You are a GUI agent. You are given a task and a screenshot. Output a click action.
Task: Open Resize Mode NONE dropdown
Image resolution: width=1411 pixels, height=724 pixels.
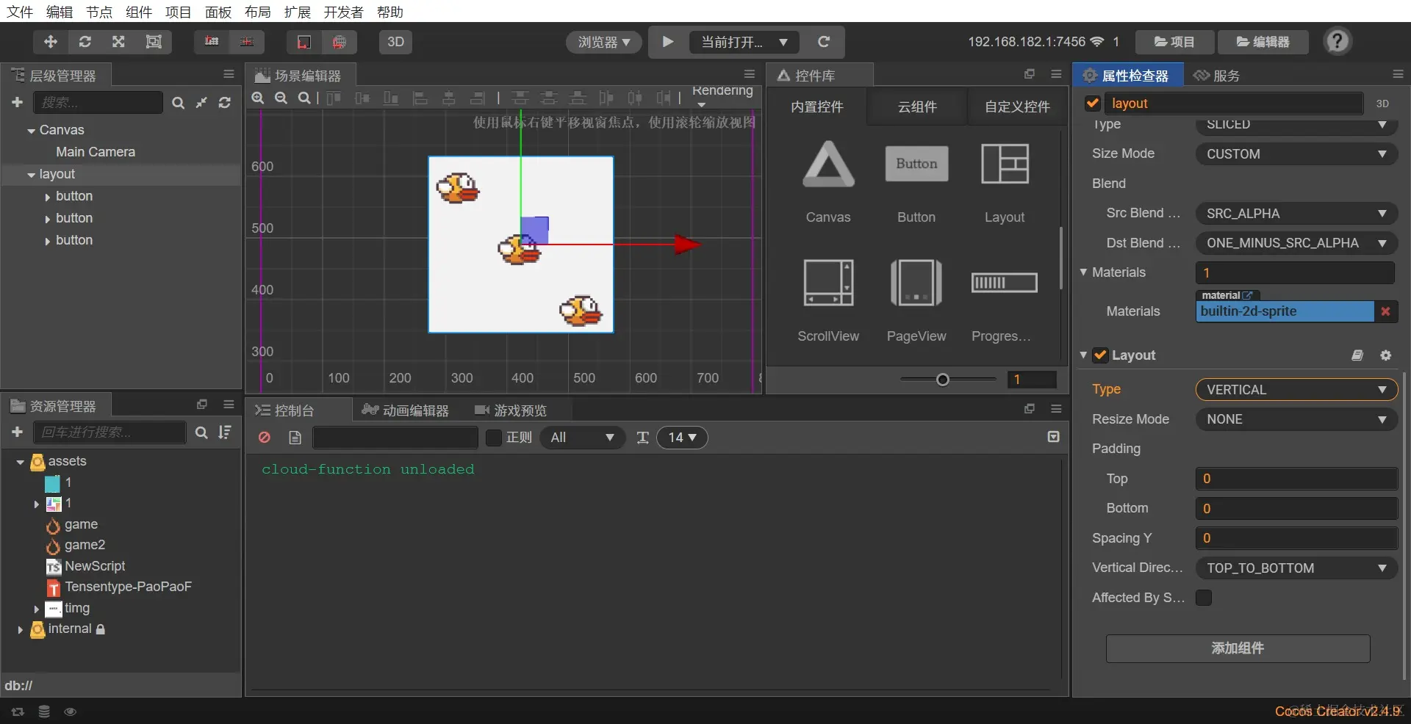tap(1296, 419)
